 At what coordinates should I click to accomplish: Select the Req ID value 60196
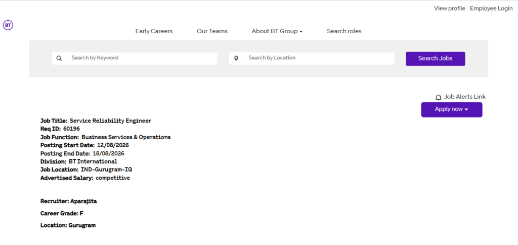[x=72, y=129]
